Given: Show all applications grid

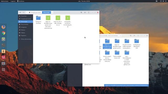Looking at the screenshot, I should pyautogui.click(x=3, y=69).
